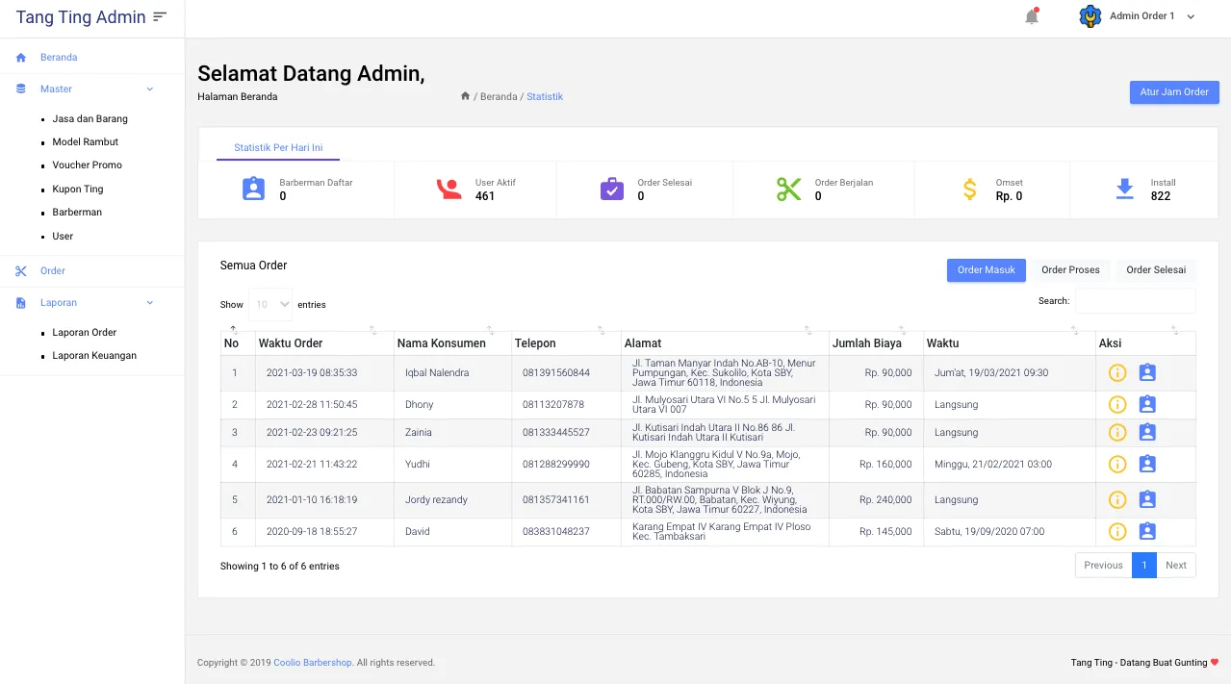Click the User Aktif red person icon
Viewport: 1231px width, 684px height.
pos(449,189)
